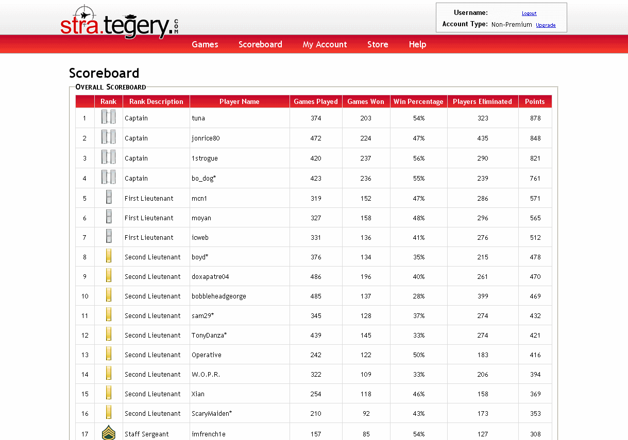628x440 pixels.
Task: Open the Games menu
Action: click(205, 44)
